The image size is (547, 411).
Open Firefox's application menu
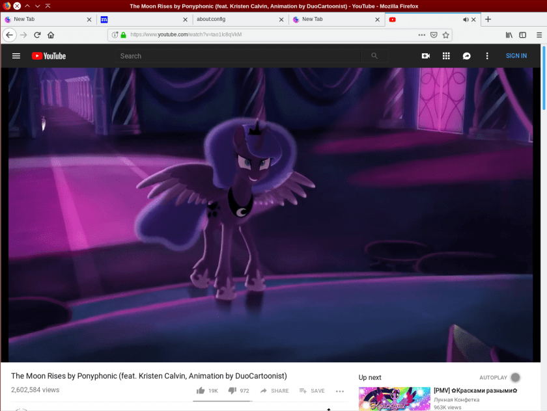pyautogui.click(x=539, y=35)
